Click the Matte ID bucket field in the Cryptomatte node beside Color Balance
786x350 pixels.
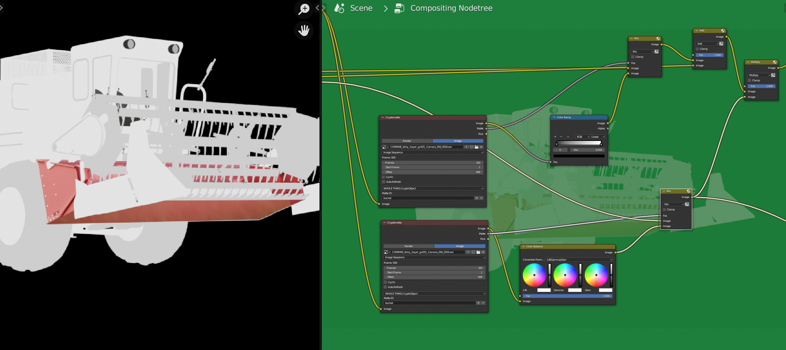click(x=429, y=303)
